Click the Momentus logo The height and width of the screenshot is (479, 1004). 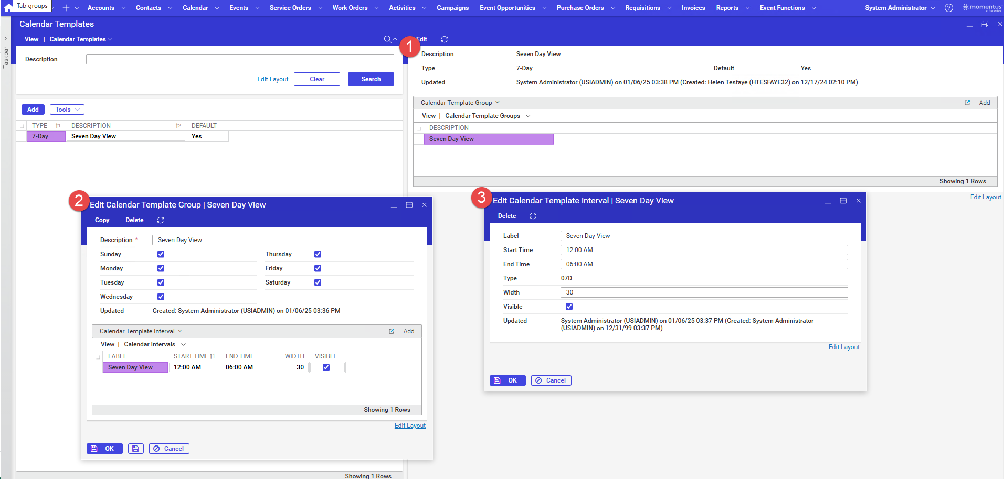point(981,8)
